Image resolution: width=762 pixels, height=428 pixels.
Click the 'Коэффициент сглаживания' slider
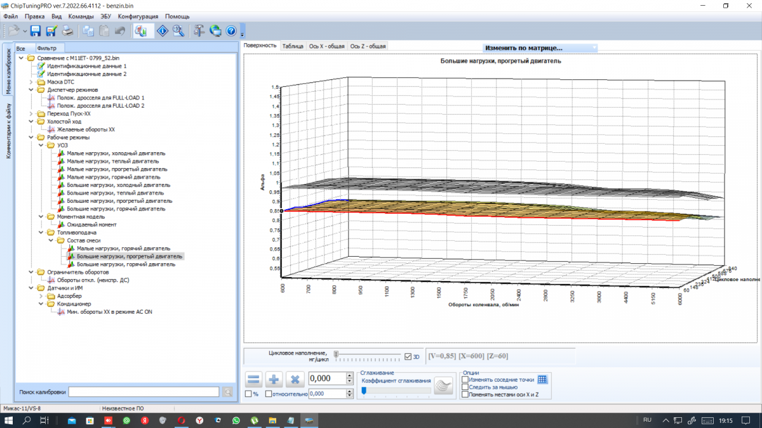(395, 391)
